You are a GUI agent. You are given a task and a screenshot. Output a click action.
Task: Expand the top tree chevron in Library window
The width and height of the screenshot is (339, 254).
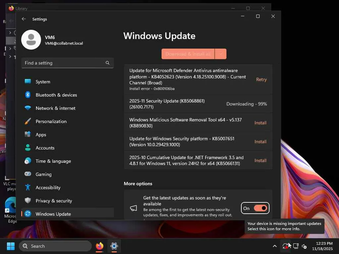10,33
